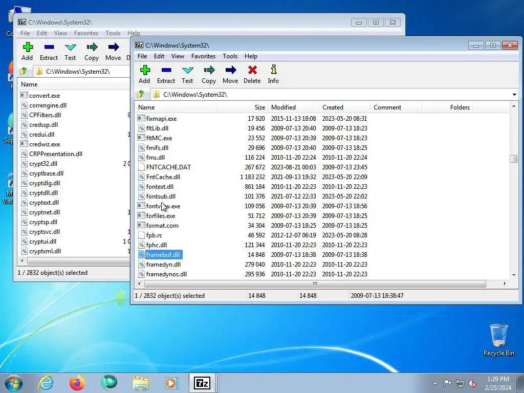The image size is (524, 393).
Task: Sort by Name column in back window
Action: (x=58, y=84)
